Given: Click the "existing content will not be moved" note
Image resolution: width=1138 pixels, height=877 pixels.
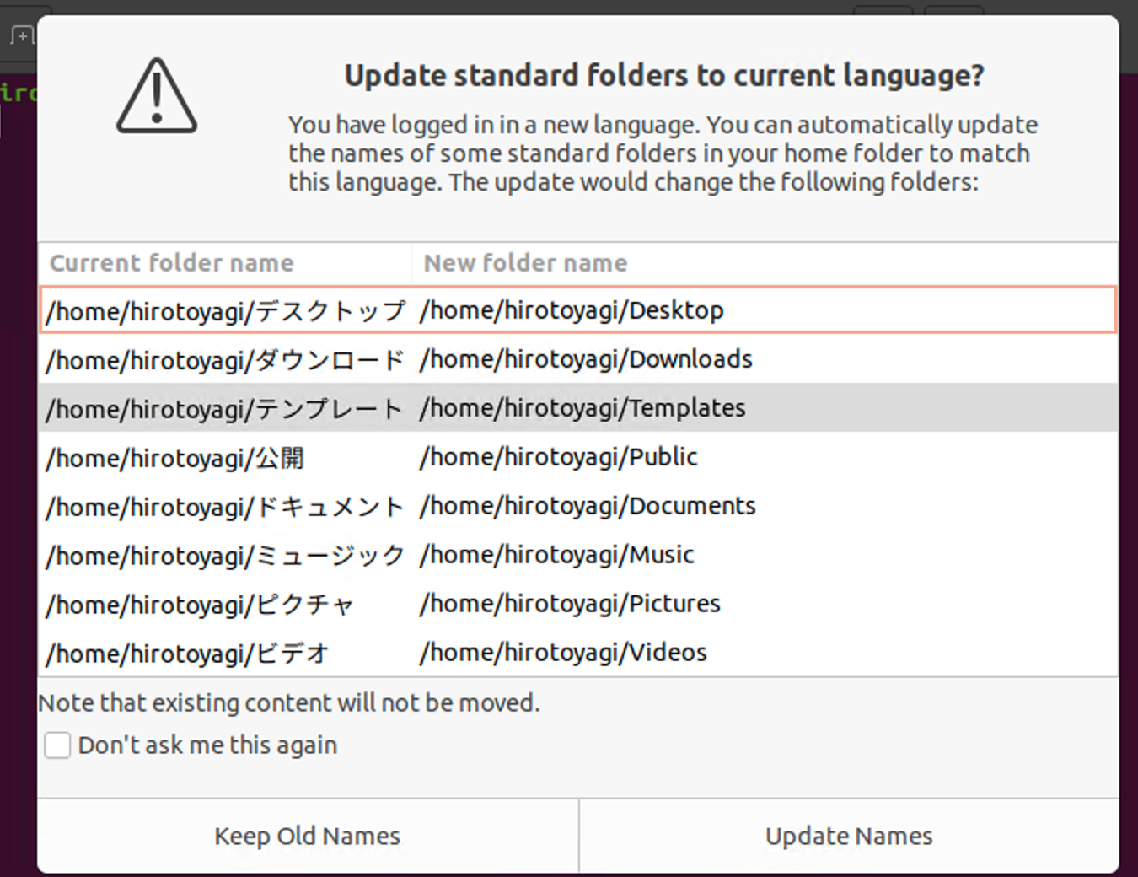Looking at the screenshot, I should 289,702.
